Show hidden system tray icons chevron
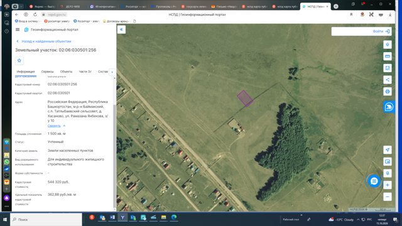 click(x=358, y=220)
